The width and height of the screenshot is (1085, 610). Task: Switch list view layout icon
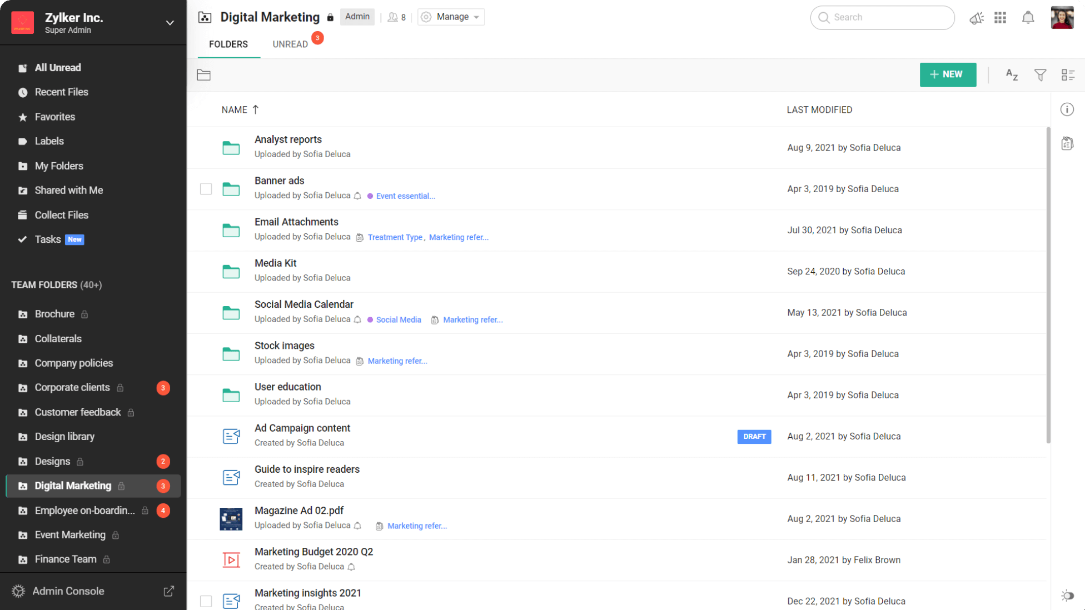coord(1068,75)
